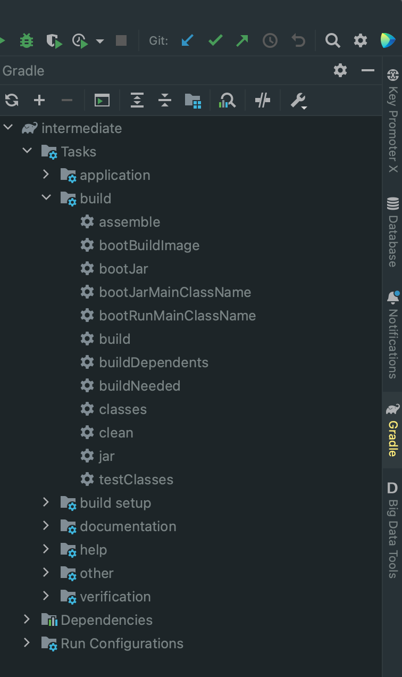The height and width of the screenshot is (677, 402).
Task: Open Search Everywhere magnifier
Action: [333, 40]
